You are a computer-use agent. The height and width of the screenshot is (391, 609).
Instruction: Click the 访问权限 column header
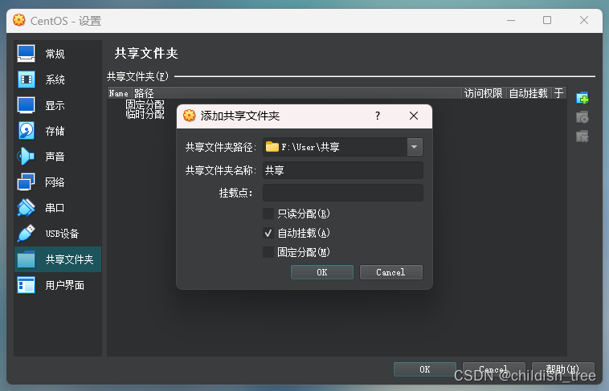coord(483,93)
